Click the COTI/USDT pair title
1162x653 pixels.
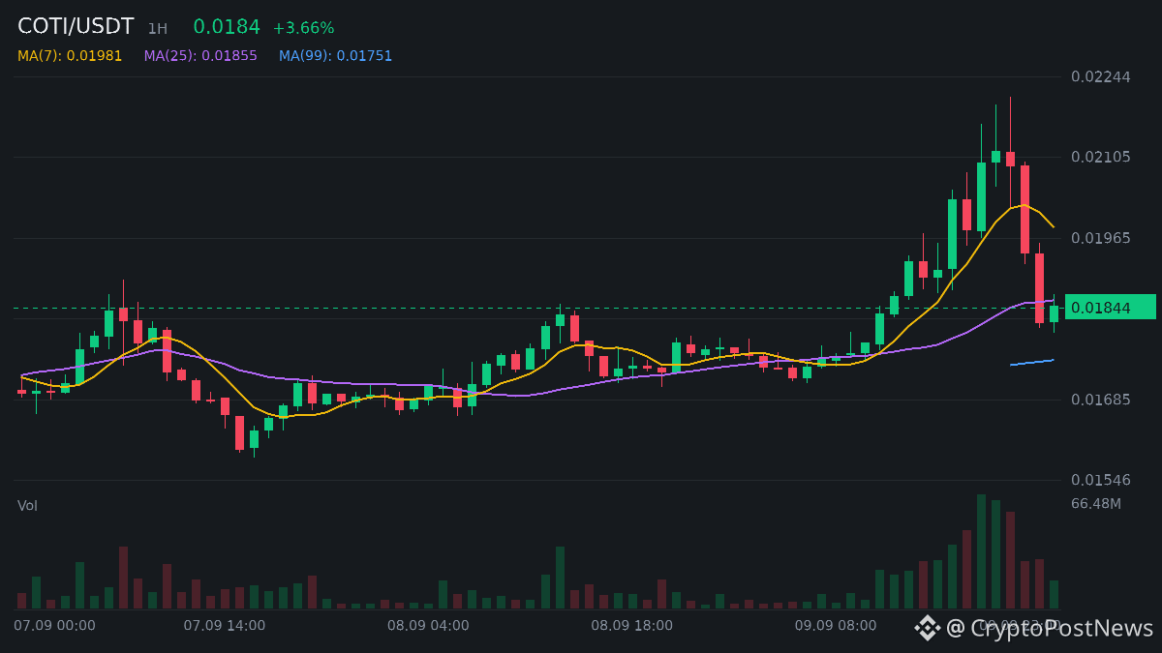point(76,27)
